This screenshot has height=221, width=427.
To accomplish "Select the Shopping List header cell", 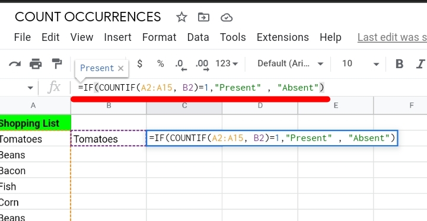I will tap(35, 123).
